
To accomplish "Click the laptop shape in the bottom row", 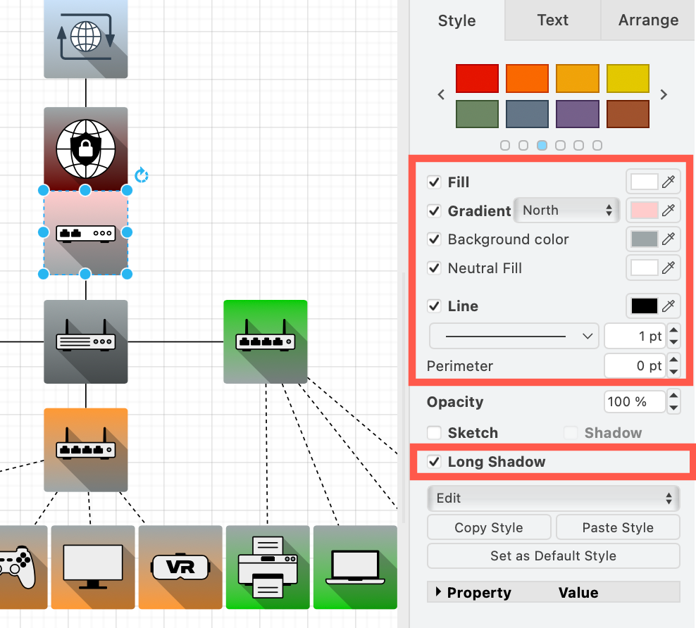I will coord(354,567).
